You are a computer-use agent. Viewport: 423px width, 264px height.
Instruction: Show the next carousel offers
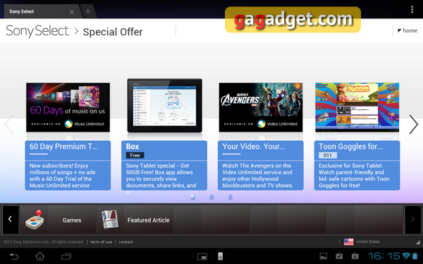[x=413, y=124]
